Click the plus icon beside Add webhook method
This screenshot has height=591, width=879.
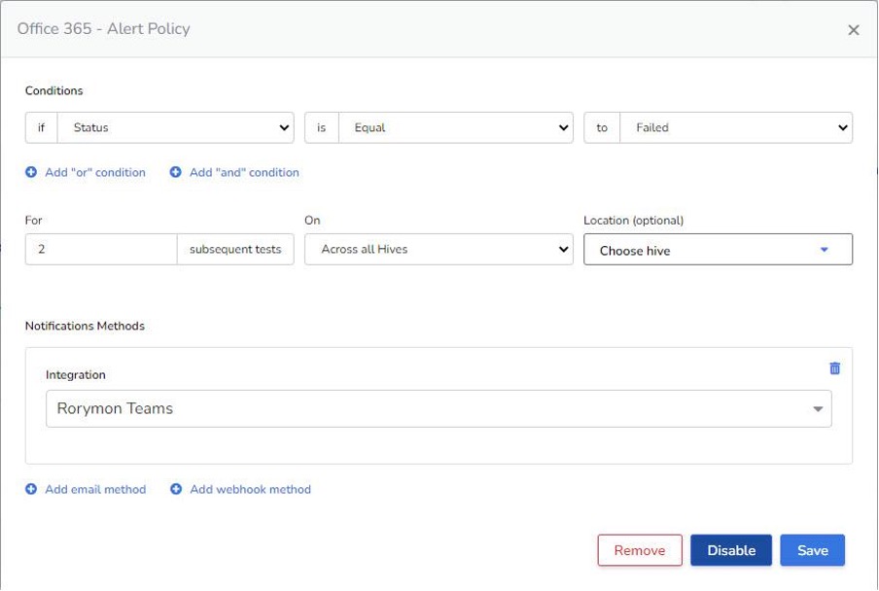coord(176,489)
